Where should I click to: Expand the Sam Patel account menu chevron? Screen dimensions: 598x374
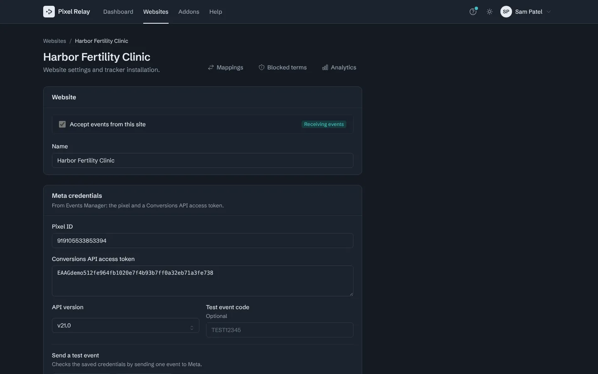(x=549, y=12)
